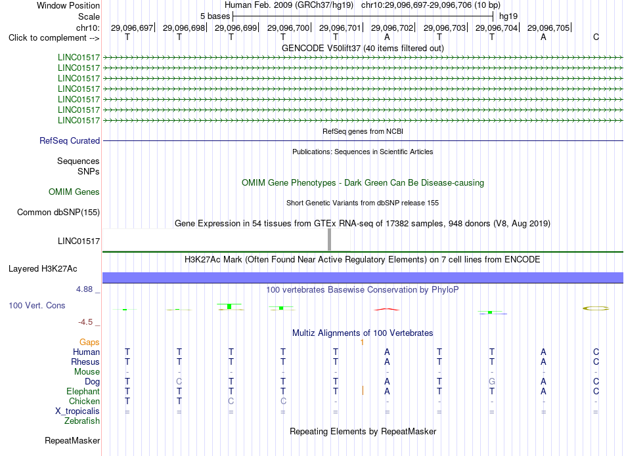Open the GTEx Gene Expression track title
The height and width of the screenshot is (456, 624).
click(363, 224)
